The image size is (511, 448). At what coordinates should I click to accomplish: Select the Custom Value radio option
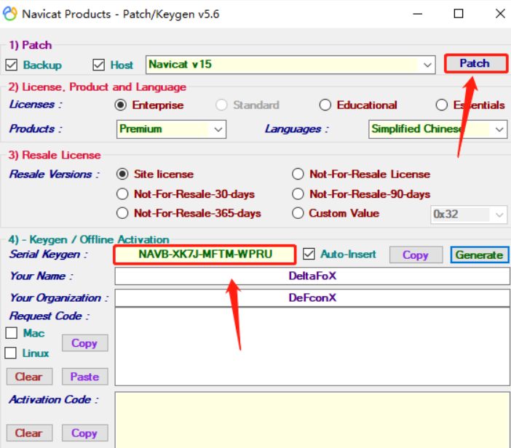pyautogui.click(x=298, y=213)
